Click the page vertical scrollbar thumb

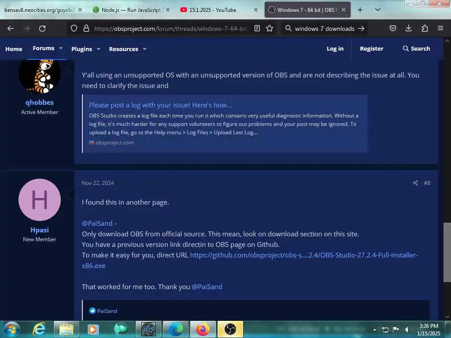[x=447, y=252]
